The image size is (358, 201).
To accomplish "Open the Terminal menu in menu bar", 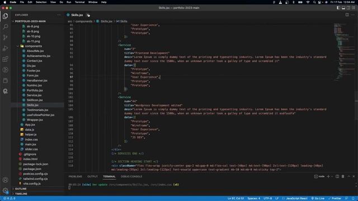I will coord(79,2).
